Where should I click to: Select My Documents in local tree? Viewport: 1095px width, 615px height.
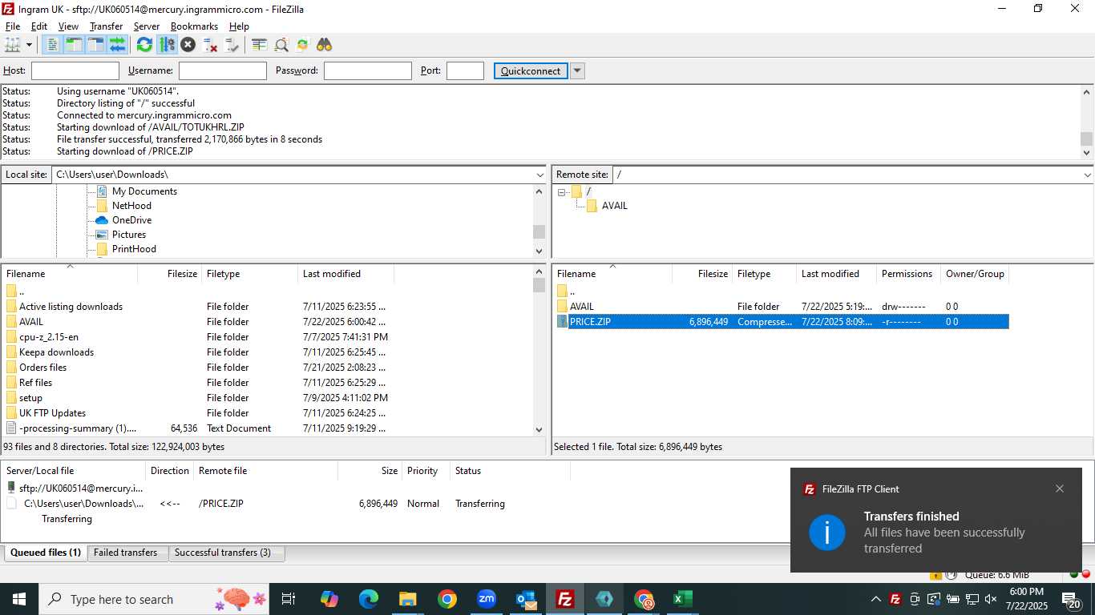144,191
